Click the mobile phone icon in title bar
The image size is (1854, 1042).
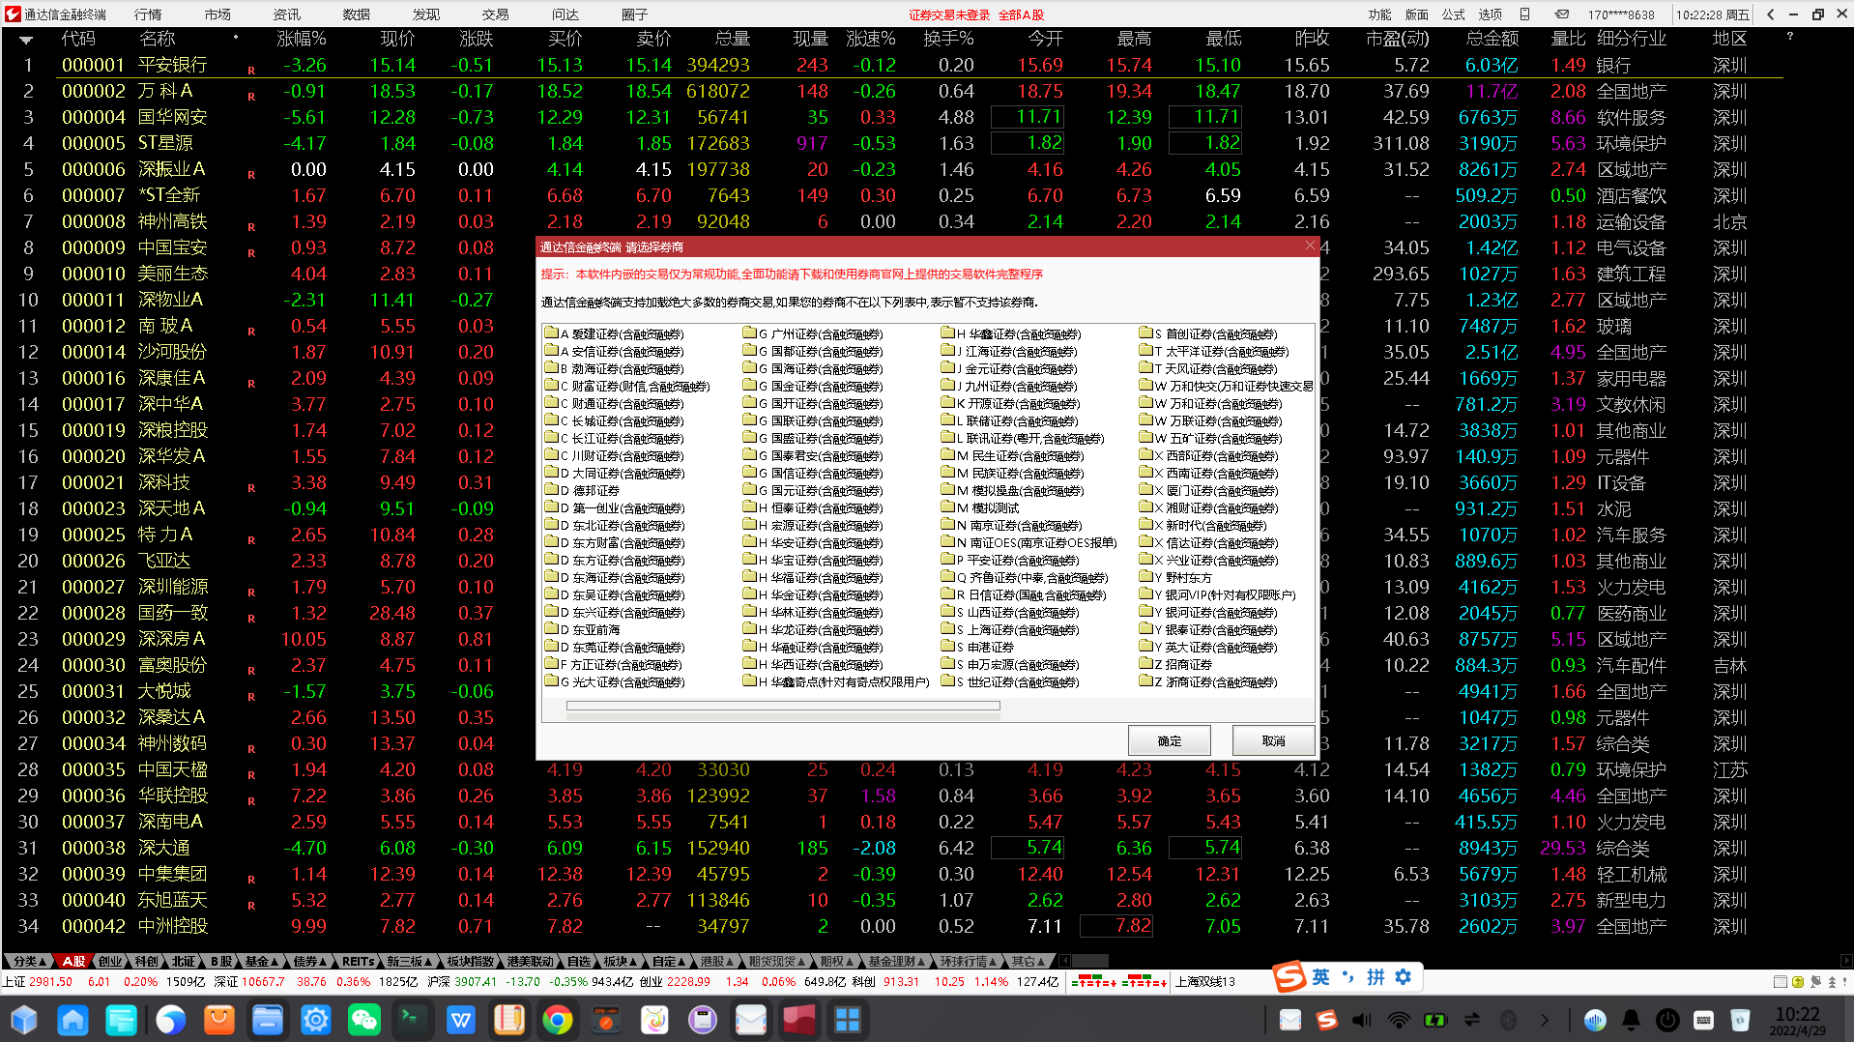(1525, 14)
